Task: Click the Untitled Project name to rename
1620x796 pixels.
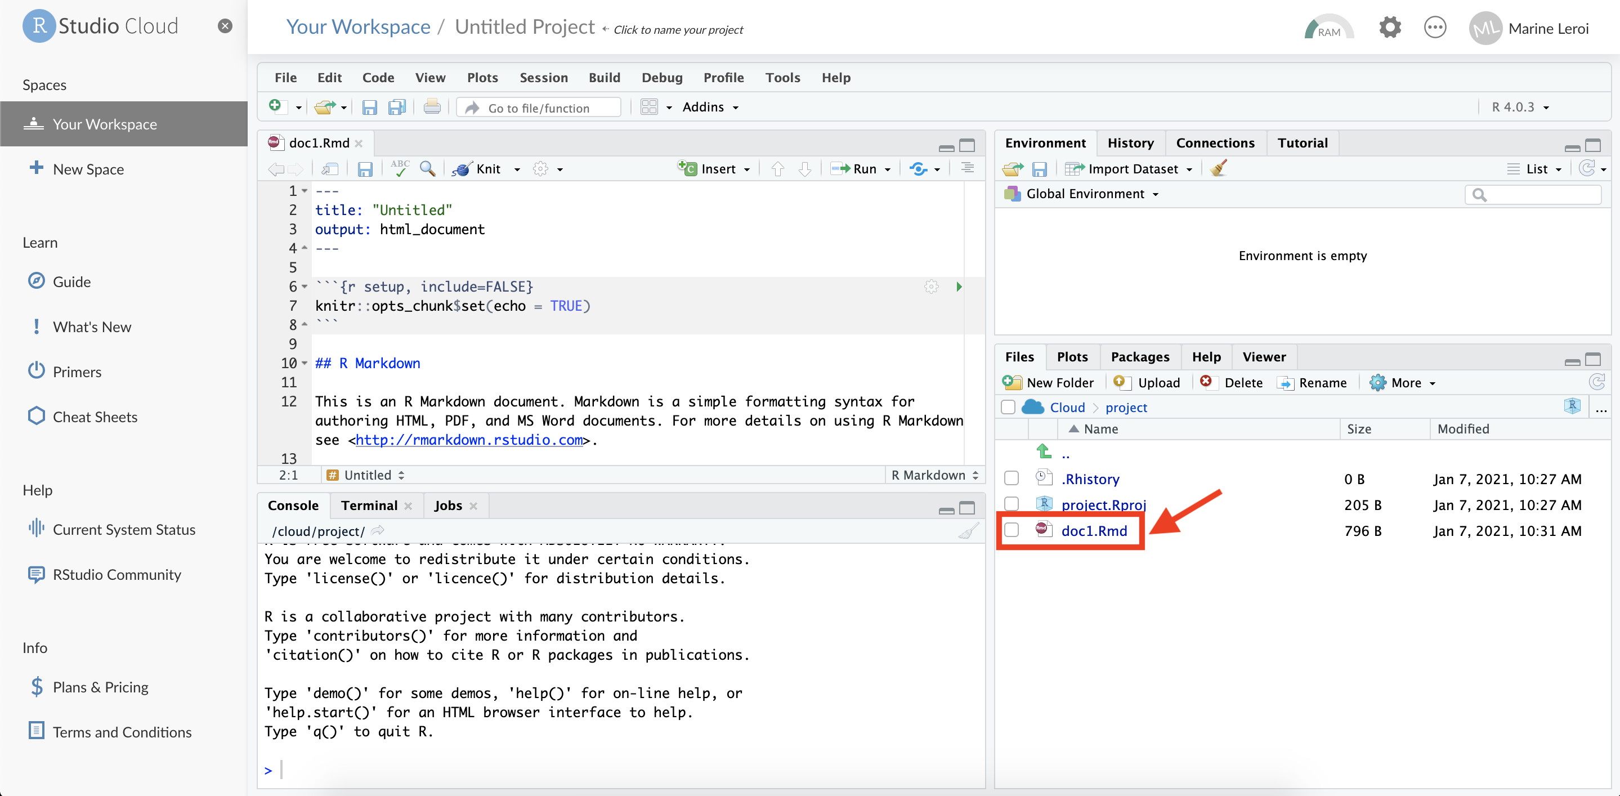Action: pyautogui.click(x=525, y=26)
